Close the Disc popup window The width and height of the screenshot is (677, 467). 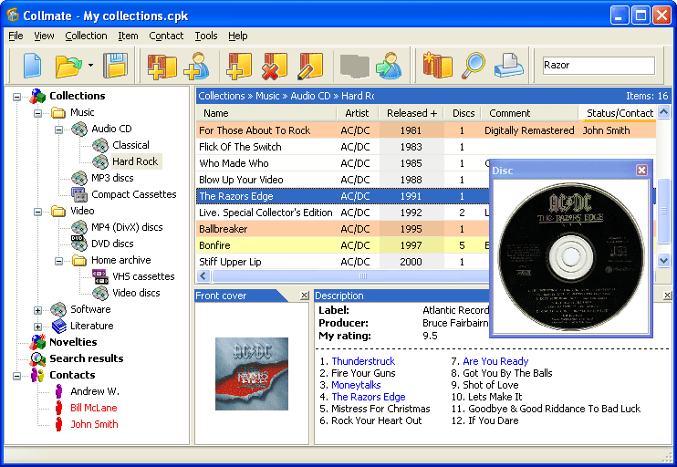click(x=641, y=170)
